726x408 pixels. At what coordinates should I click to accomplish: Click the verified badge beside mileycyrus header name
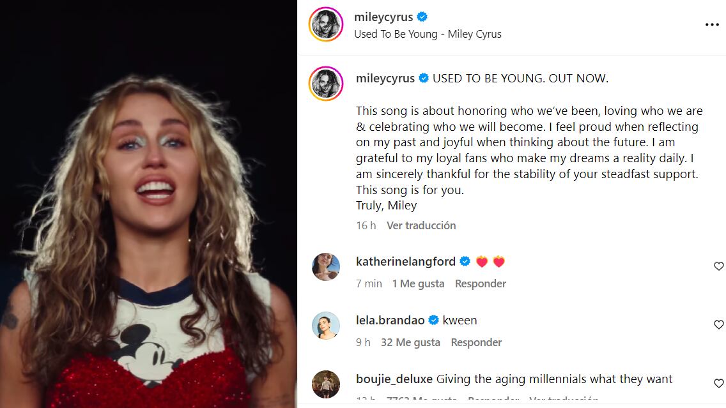(422, 17)
